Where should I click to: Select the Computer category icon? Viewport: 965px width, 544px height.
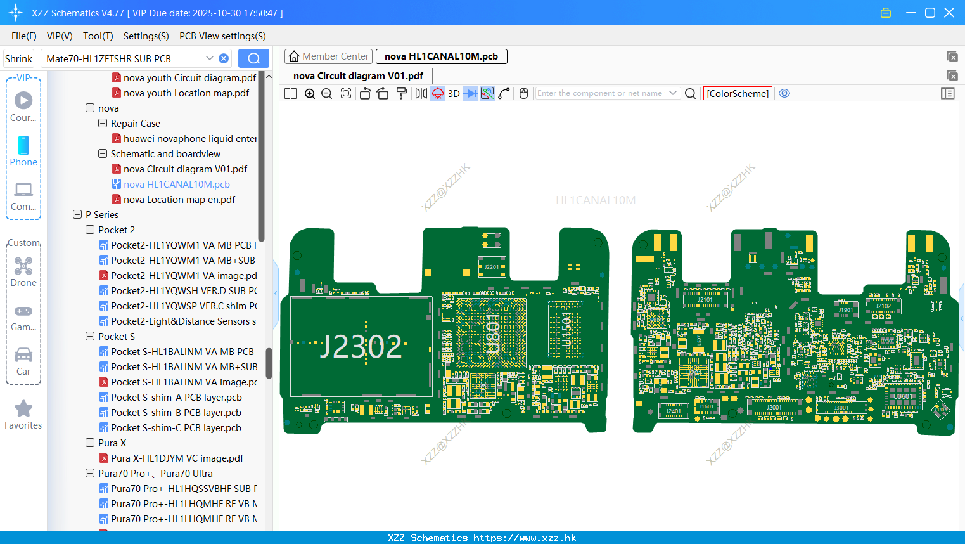pos(23,197)
